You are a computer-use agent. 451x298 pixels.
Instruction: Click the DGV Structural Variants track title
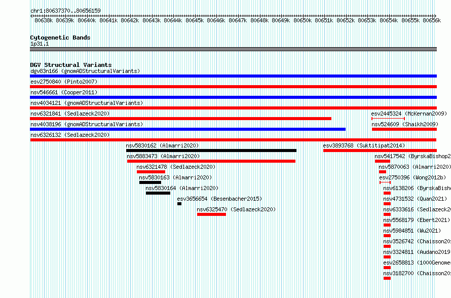pyautogui.click(x=71, y=65)
